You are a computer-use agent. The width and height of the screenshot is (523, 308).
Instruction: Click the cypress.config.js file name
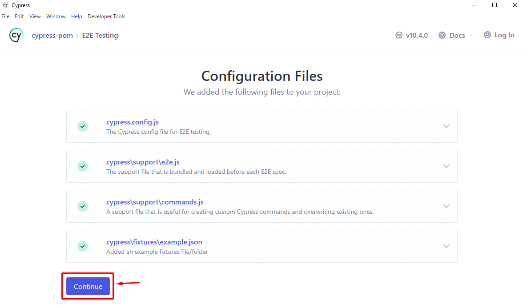(x=133, y=122)
